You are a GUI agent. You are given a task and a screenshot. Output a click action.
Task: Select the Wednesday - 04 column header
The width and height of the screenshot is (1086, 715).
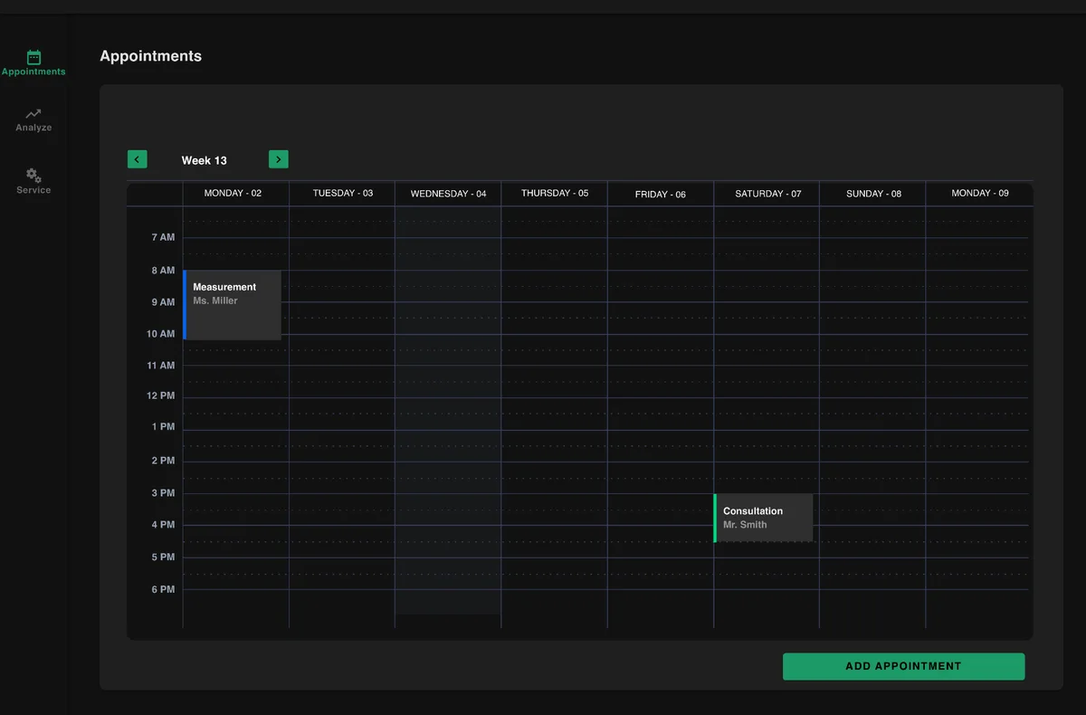[x=448, y=194]
